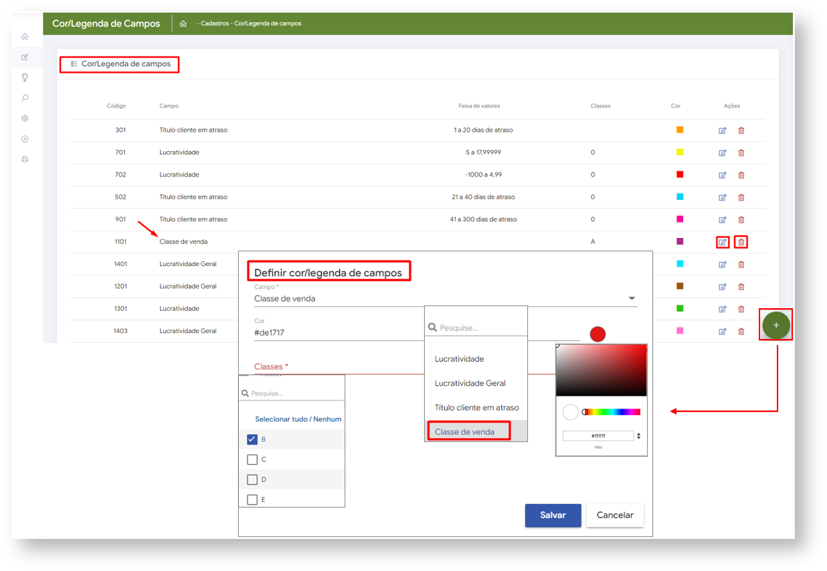Delete row 1301 Lucratividade
The height and width of the screenshot is (571, 827).
(x=741, y=309)
